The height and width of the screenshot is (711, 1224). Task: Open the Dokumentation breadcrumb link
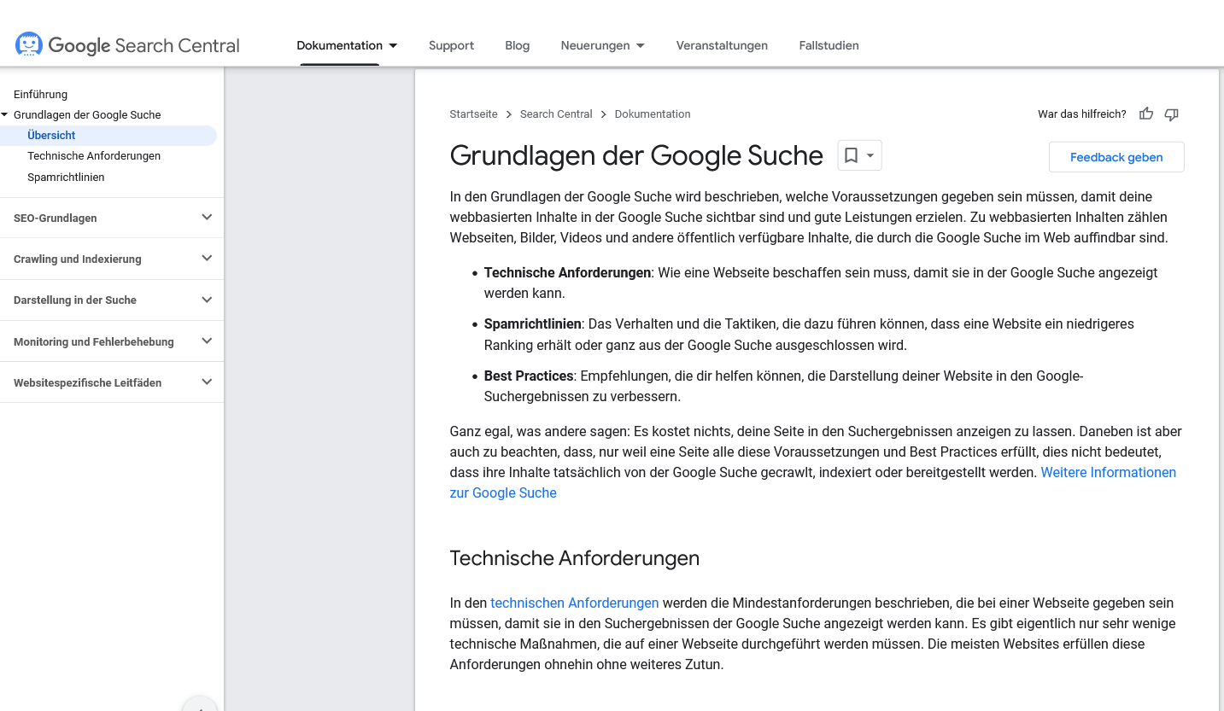[x=653, y=114]
